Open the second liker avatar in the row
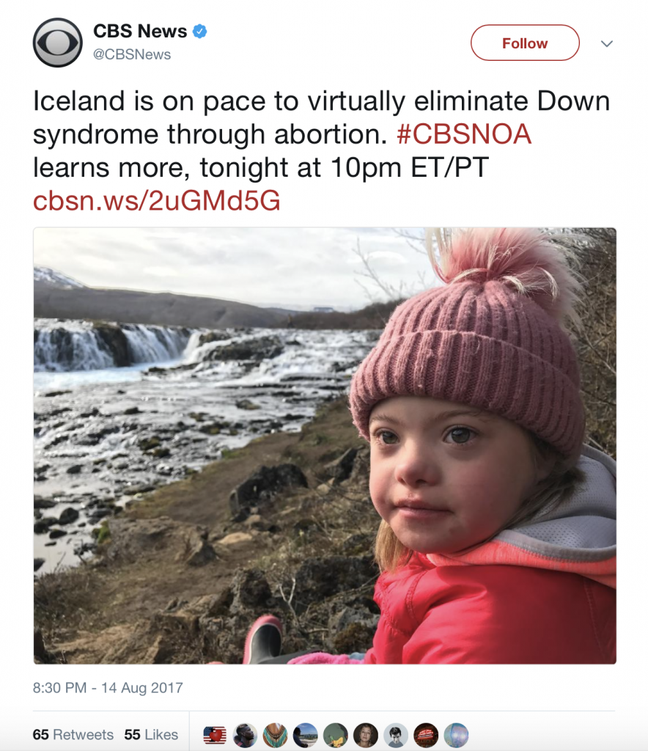The height and width of the screenshot is (751, 648). pos(245,735)
